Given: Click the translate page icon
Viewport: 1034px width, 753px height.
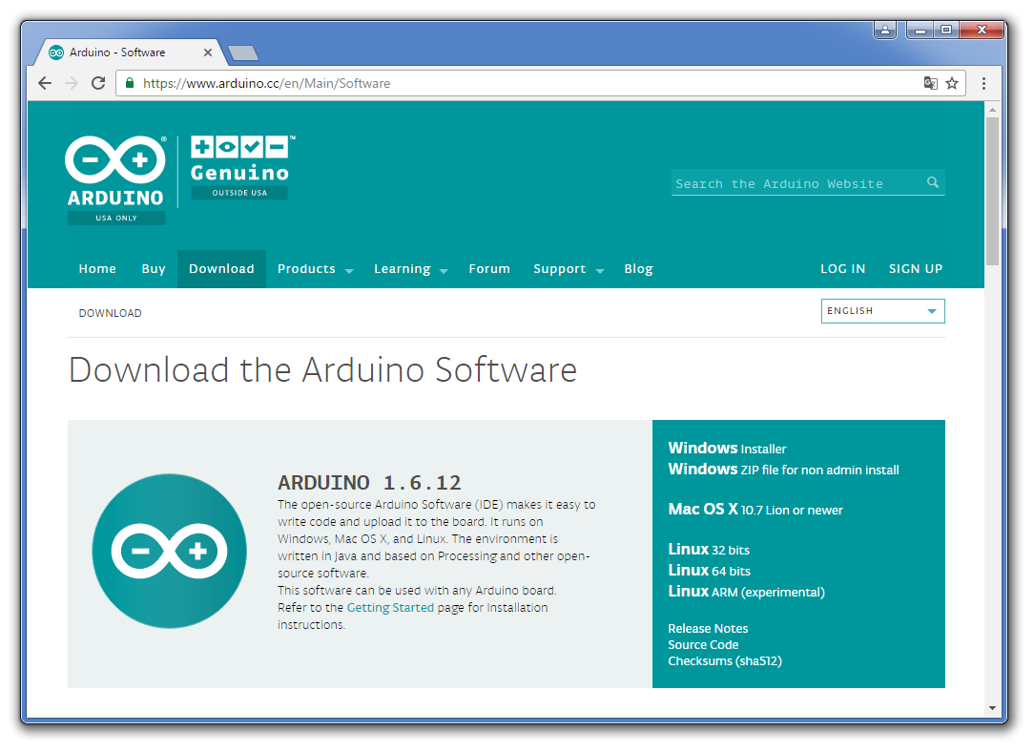Looking at the screenshot, I should tap(930, 83).
